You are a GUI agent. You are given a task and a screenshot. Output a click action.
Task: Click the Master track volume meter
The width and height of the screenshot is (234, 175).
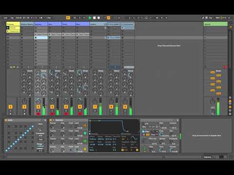pyautogui.click(x=218, y=106)
